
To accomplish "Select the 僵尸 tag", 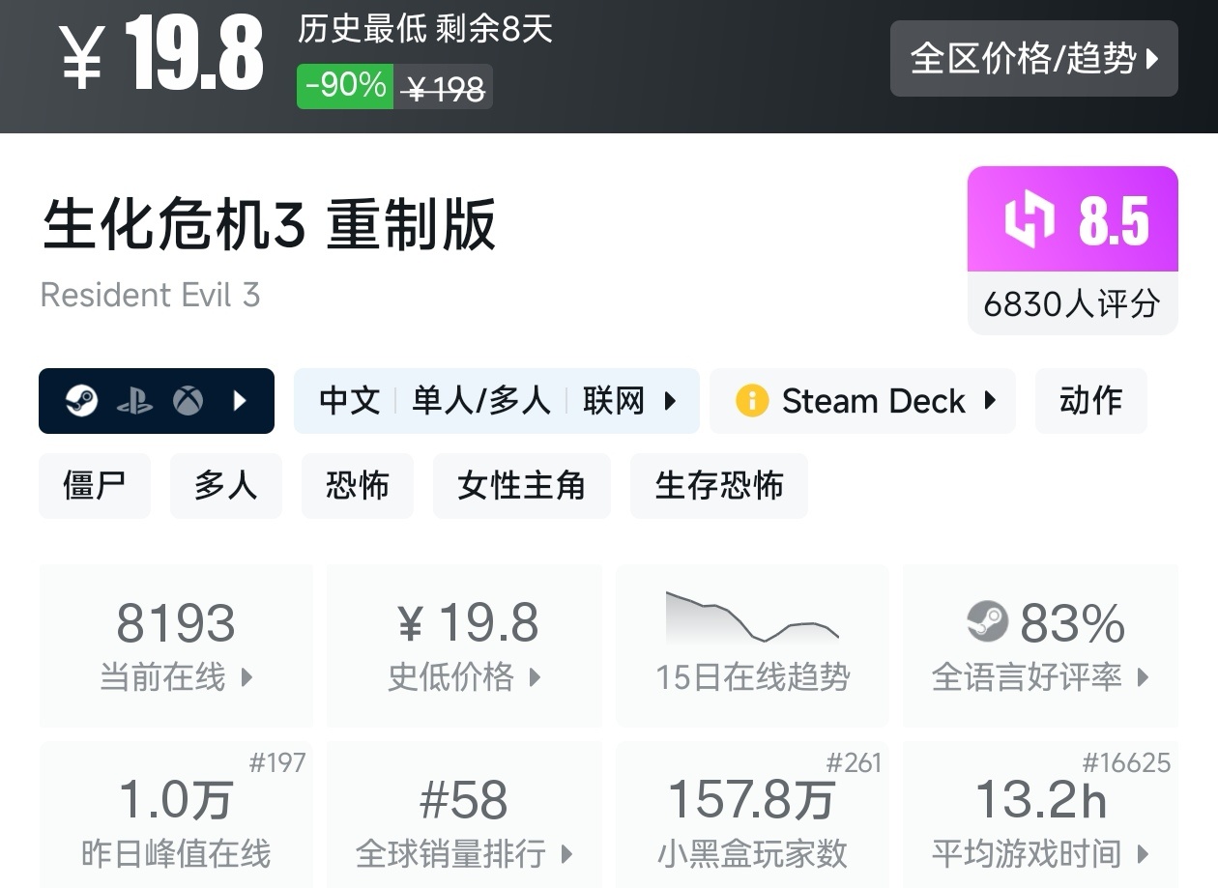I will (x=95, y=486).
